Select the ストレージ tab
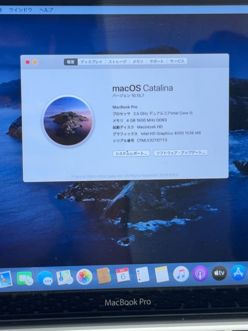 (x=117, y=61)
